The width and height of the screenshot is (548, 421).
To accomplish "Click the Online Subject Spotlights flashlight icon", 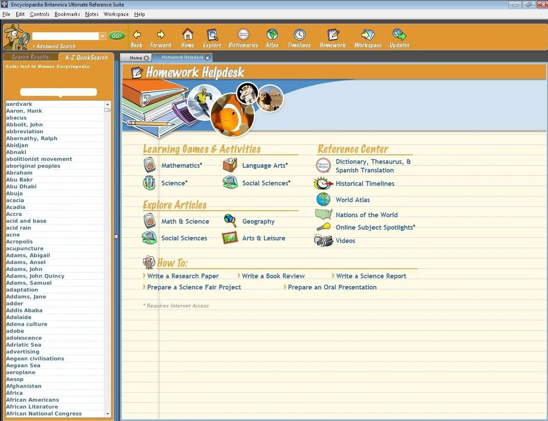I will click(x=323, y=227).
